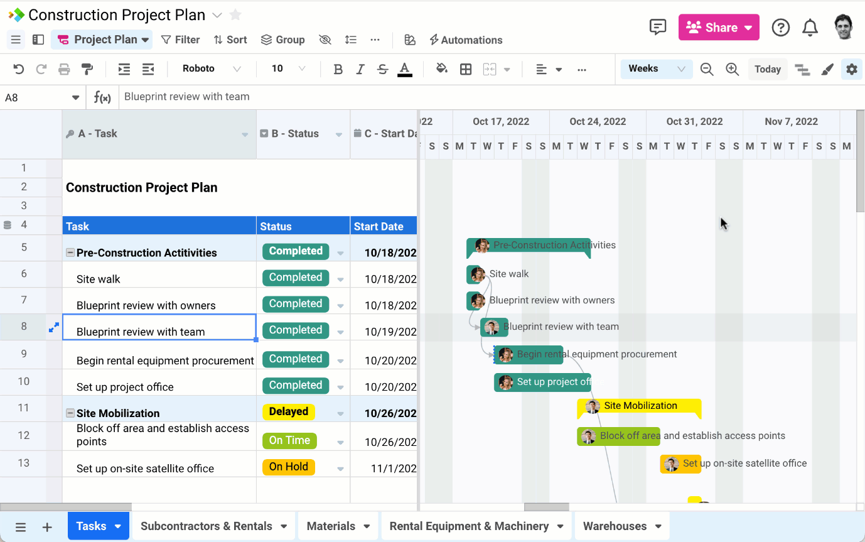
Task: Toggle strikethrough formatting
Action: [382, 69]
